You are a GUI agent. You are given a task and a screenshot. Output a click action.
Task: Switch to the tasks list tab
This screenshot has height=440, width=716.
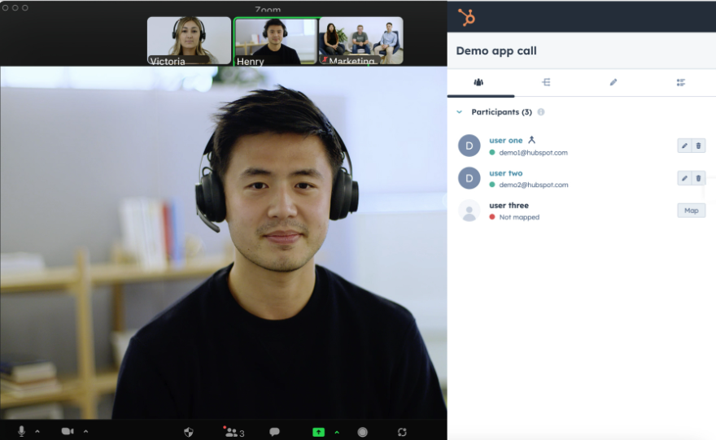[681, 82]
